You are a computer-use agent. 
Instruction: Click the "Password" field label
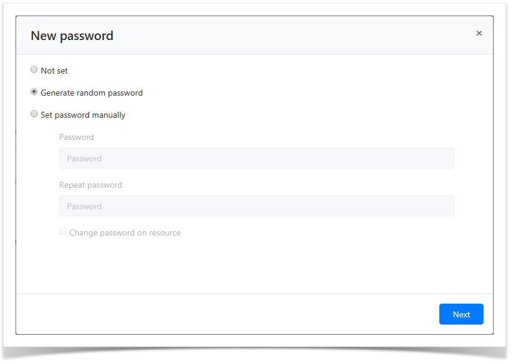(x=77, y=137)
